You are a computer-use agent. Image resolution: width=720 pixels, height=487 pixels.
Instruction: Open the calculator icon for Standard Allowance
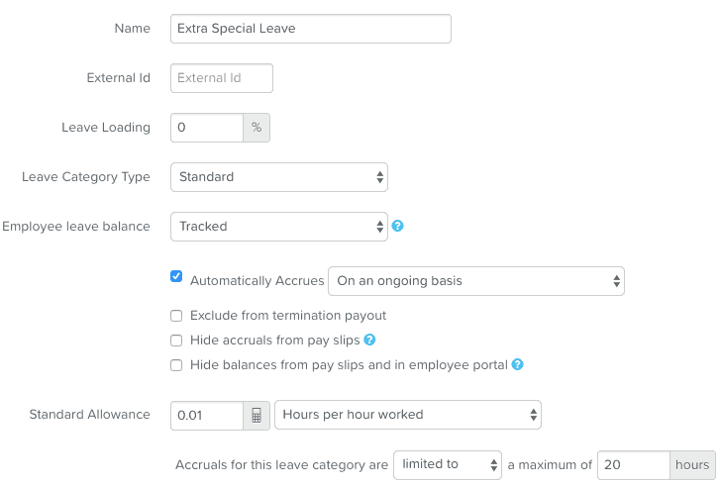point(257,416)
